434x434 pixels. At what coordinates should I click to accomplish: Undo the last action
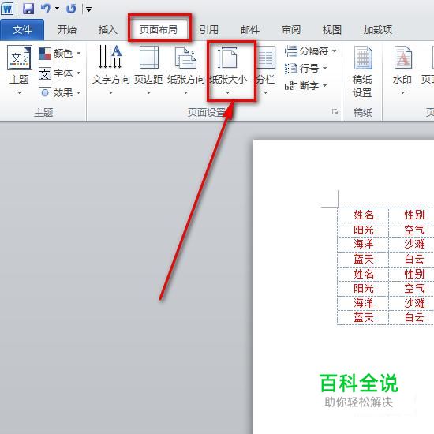[46, 9]
